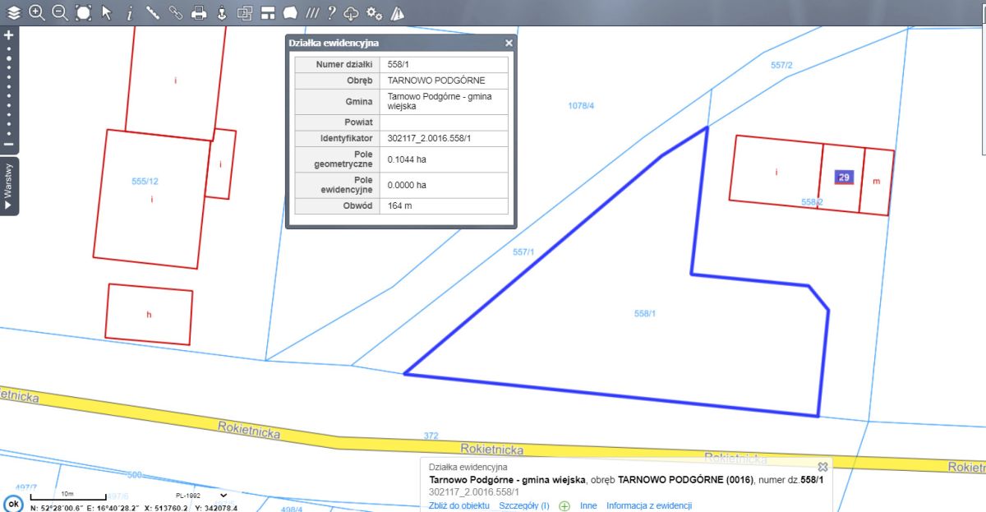The height and width of the screenshot is (512, 986).
Task: Open the help question mark icon
Action: click(331, 12)
